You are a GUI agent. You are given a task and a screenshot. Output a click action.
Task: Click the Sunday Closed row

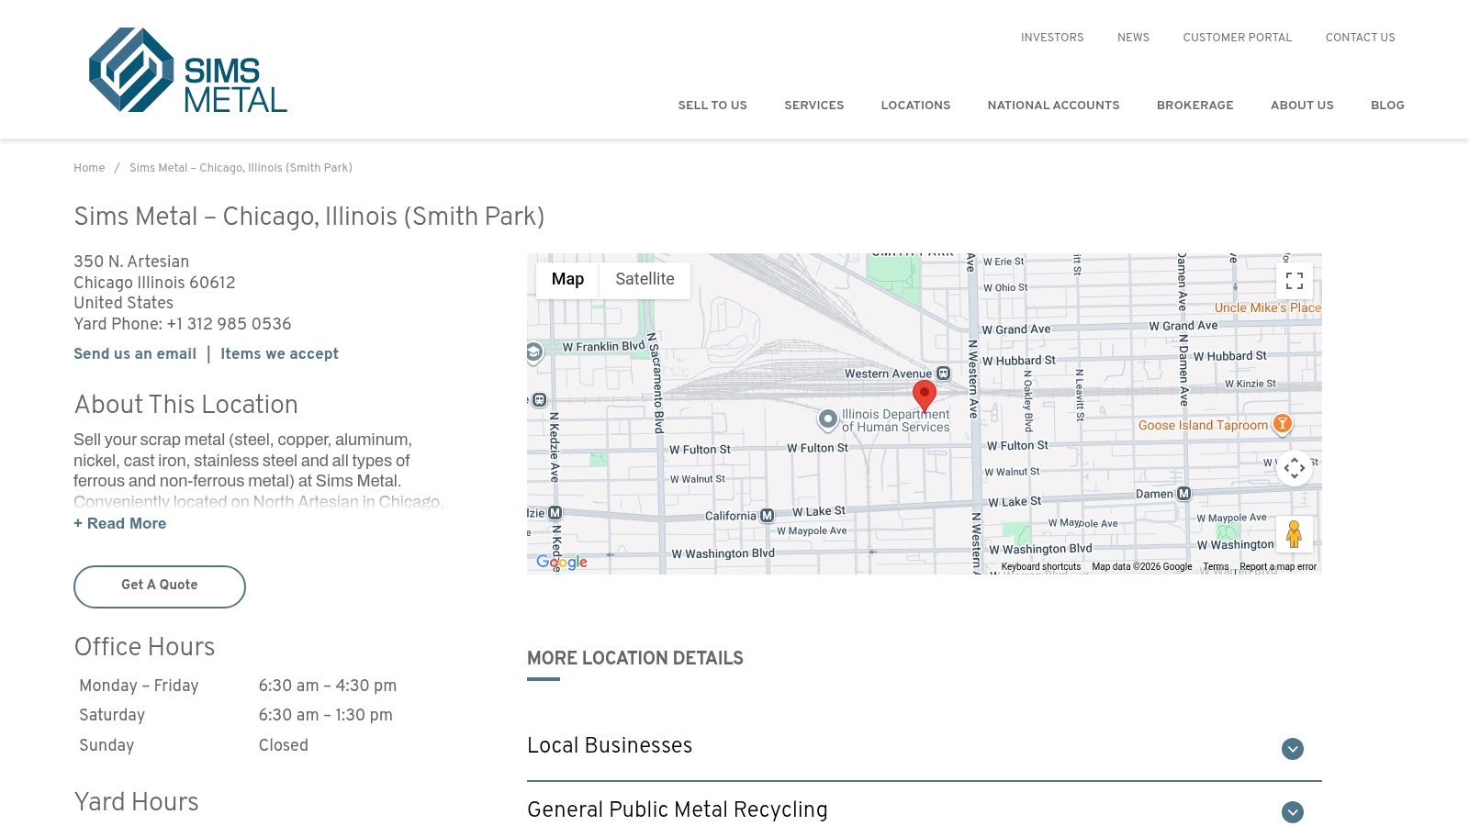point(194,746)
